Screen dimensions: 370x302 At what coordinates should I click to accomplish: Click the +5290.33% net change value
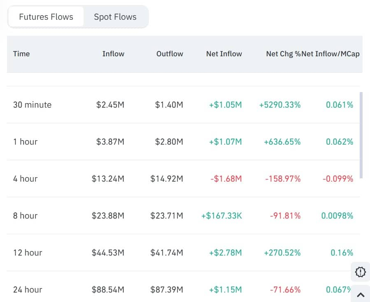click(x=280, y=105)
